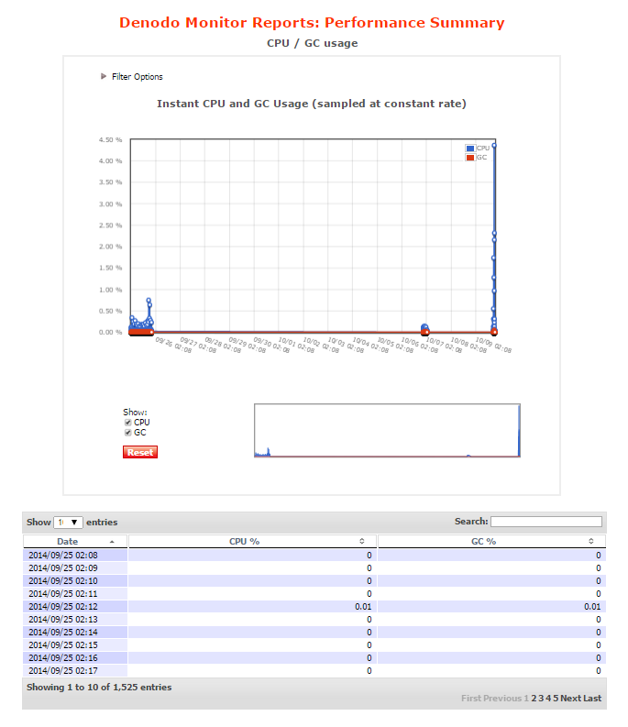Click the 0.01 CPU % value cell

point(252,607)
